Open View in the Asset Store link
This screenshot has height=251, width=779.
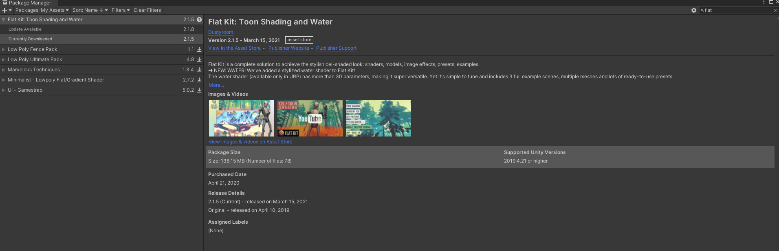point(234,48)
